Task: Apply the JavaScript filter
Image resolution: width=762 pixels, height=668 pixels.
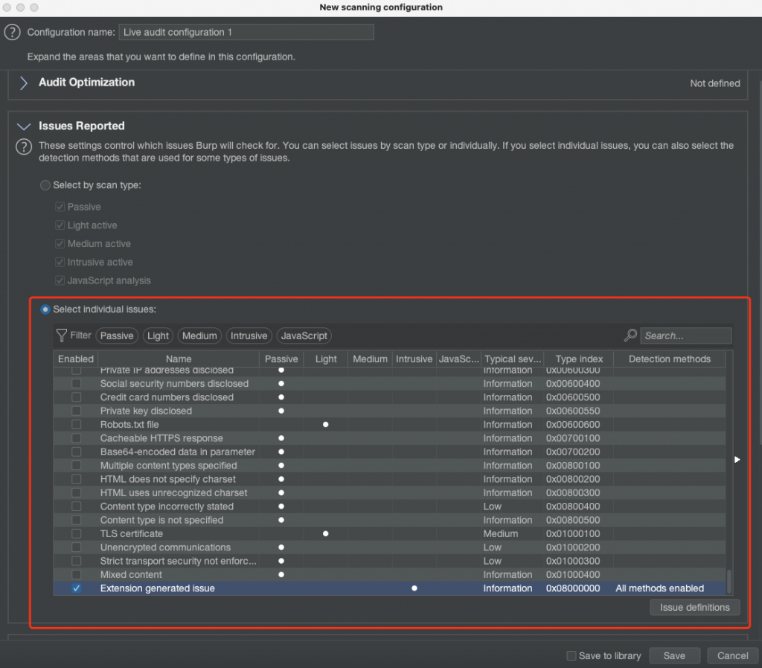Action: click(x=304, y=335)
